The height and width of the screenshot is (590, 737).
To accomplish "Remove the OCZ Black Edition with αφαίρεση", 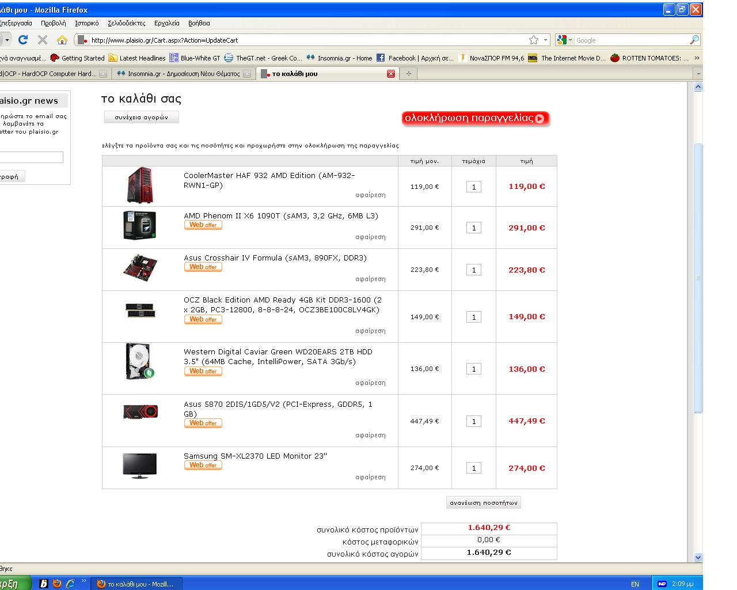I will (370, 331).
